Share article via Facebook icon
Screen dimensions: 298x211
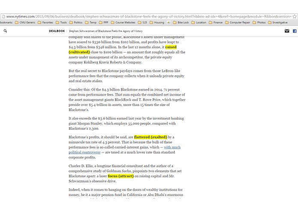click(295, 31)
